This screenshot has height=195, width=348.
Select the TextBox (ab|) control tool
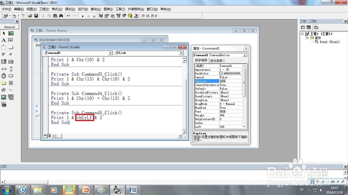coord(11,40)
